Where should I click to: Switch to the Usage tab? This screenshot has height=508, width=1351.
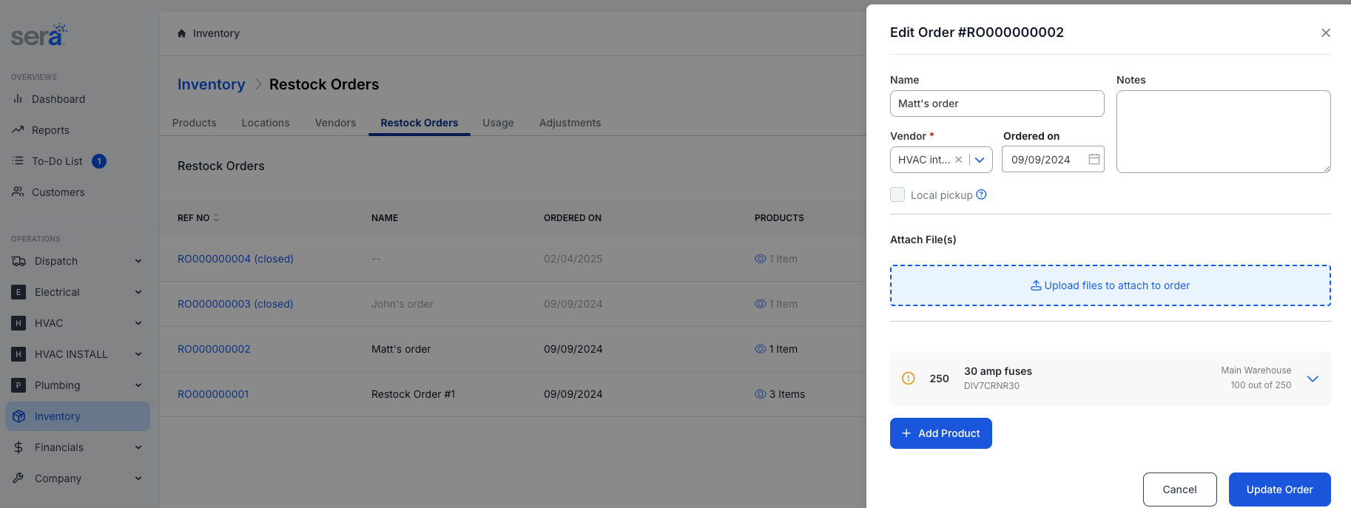click(498, 123)
